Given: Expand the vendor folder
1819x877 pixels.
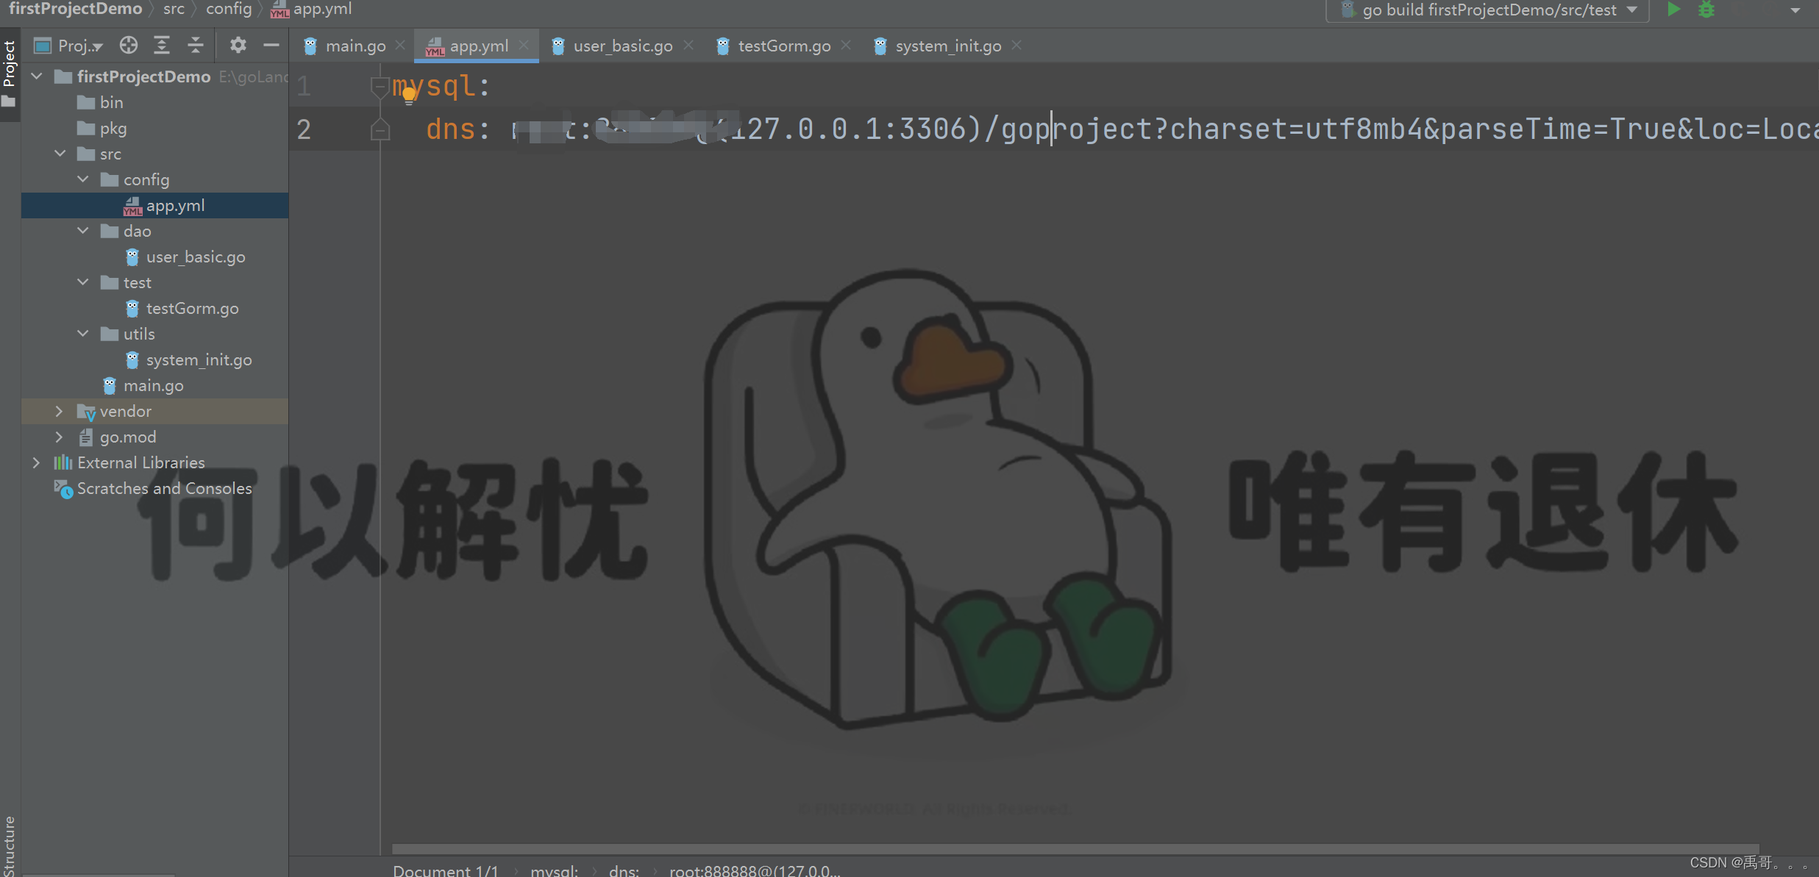Looking at the screenshot, I should [x=59, y=412].
